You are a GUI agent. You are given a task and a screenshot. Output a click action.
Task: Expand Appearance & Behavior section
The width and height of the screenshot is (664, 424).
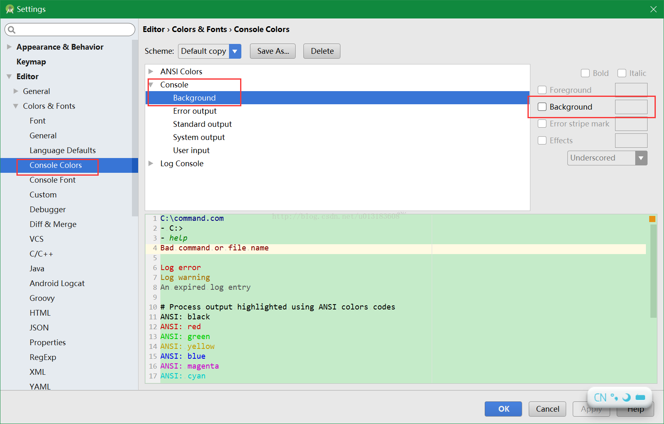[x=9, y=47]
